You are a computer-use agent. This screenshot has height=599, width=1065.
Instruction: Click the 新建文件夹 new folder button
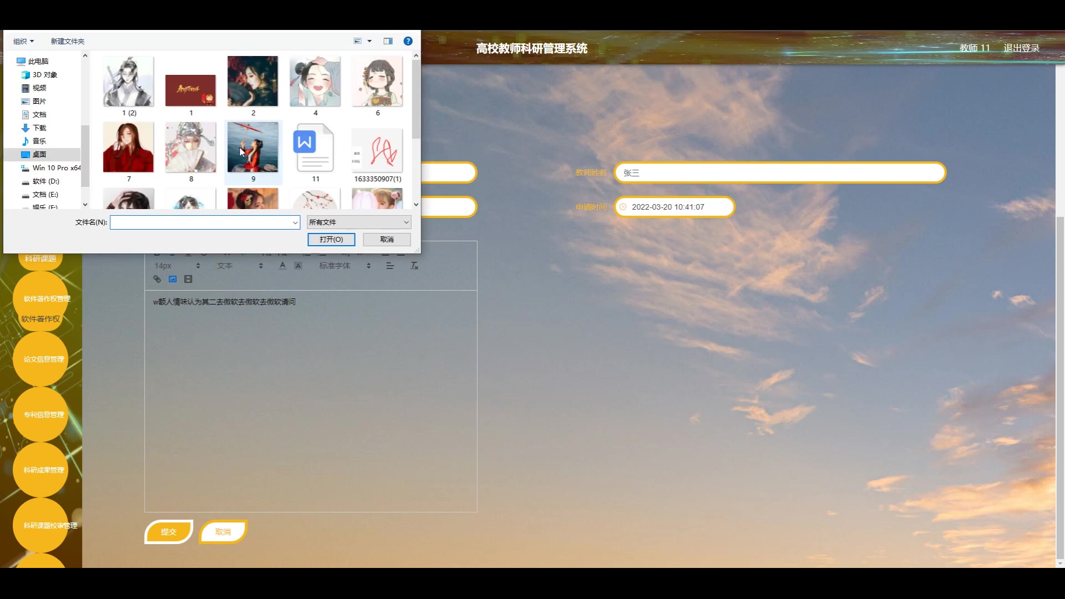(67, 41)
